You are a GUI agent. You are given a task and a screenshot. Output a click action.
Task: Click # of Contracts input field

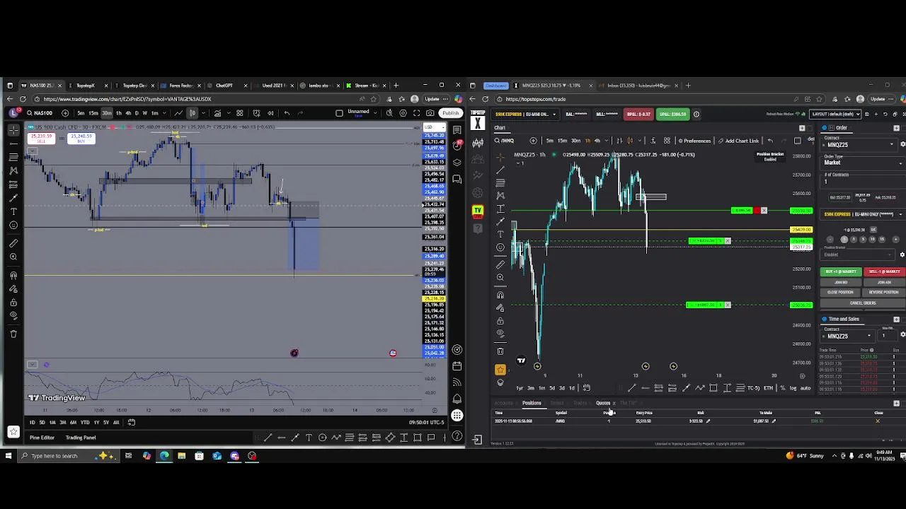[x=862, y=182]
